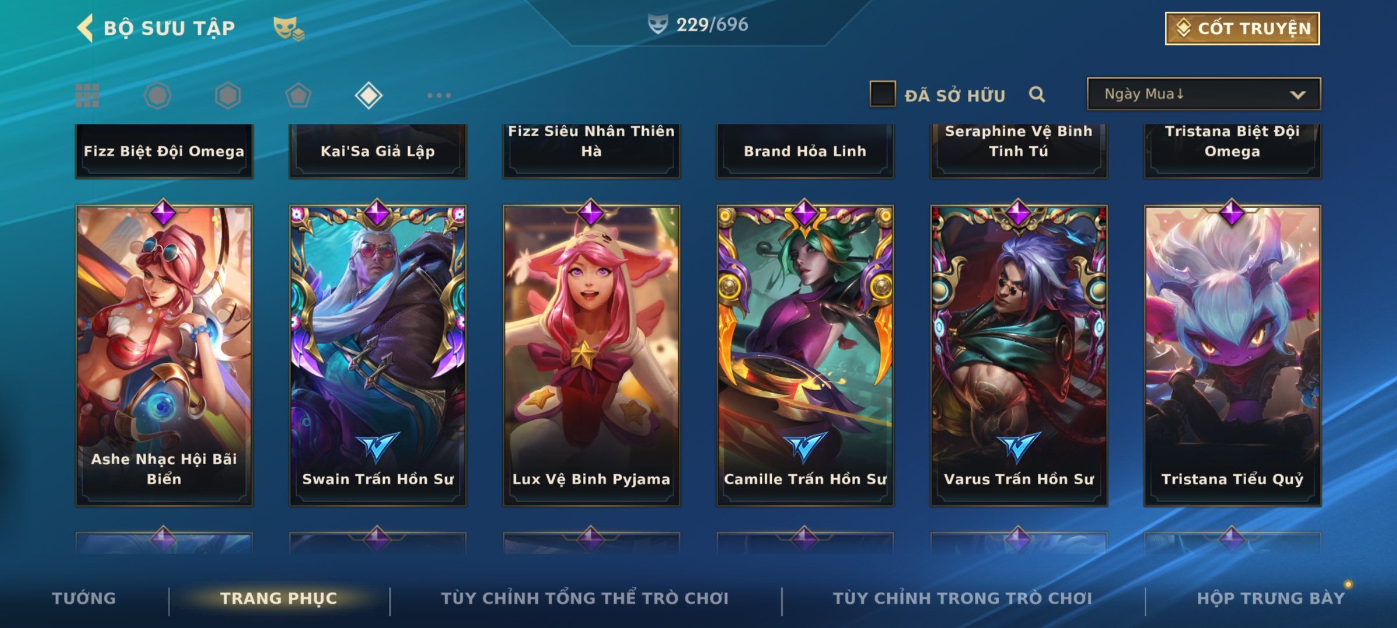Filter by first hexagon rarity tier icon

[157, 95]
